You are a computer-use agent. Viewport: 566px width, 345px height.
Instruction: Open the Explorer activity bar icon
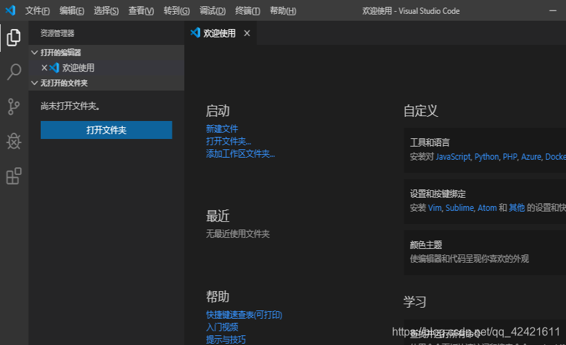tap(14, 37)
